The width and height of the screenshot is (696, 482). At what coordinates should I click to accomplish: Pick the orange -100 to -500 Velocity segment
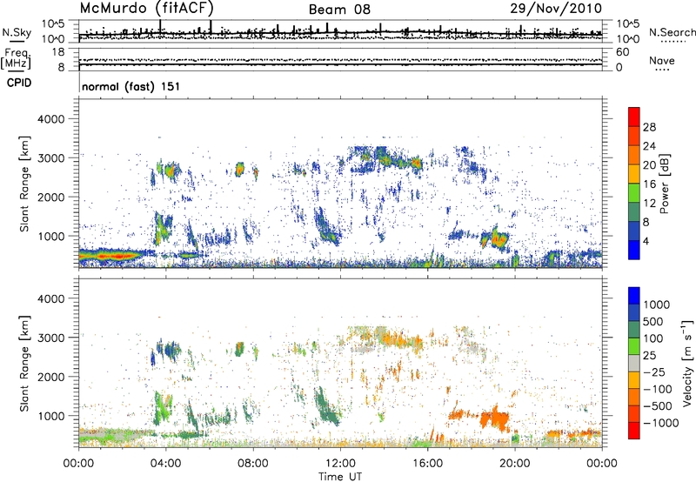[634, 397]
